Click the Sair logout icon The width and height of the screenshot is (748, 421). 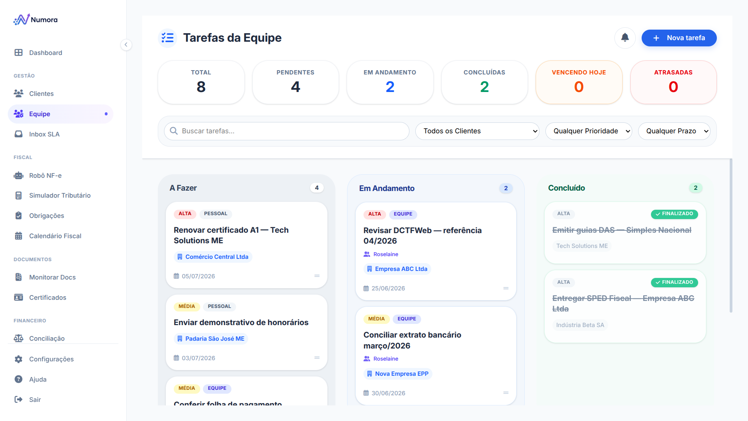tap(18, 400)
